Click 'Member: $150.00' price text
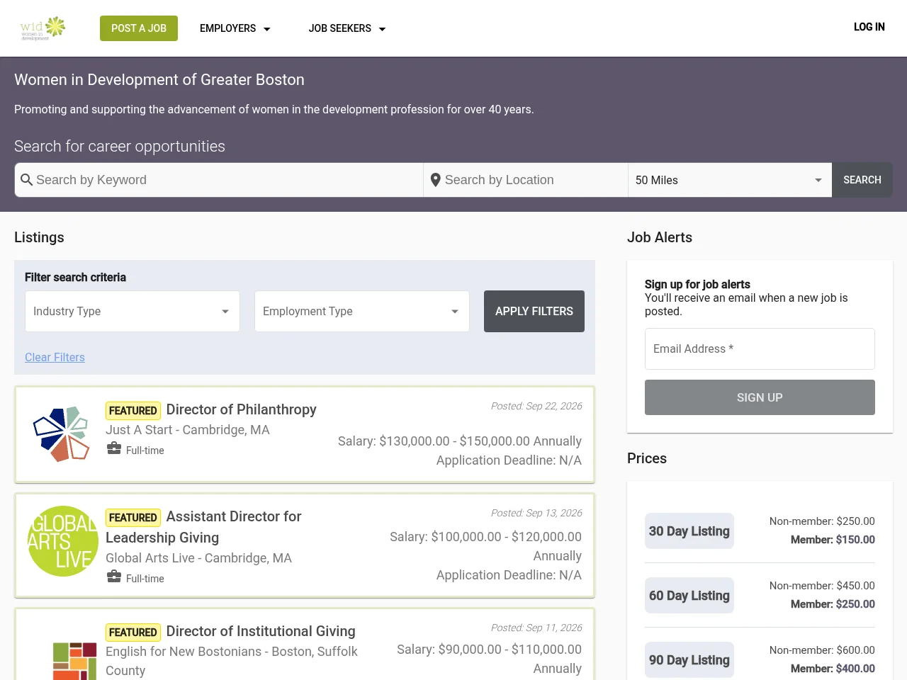 pos(833,540)
